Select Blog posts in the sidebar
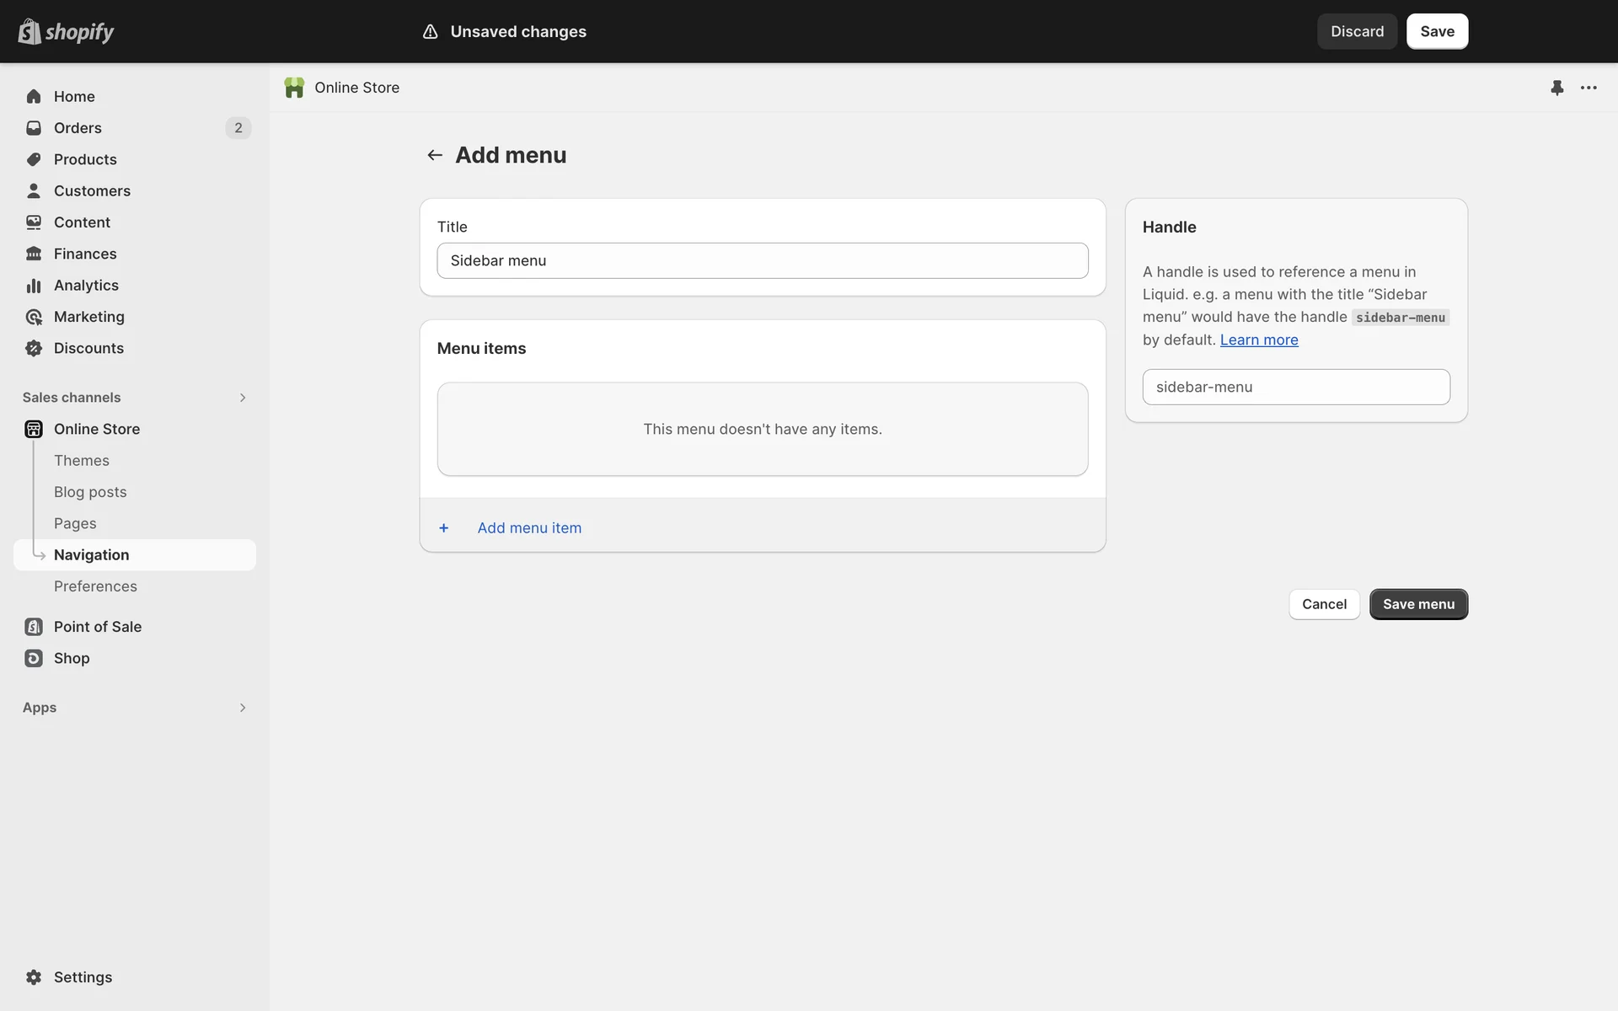 (90, 492)
